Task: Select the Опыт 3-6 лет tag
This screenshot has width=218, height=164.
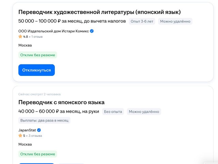Action: [x=142, y=21]
